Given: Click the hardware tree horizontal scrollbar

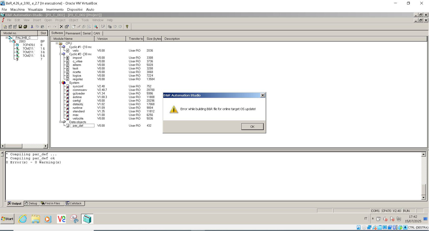Looking at the screenshot, I should coord(24,146).
